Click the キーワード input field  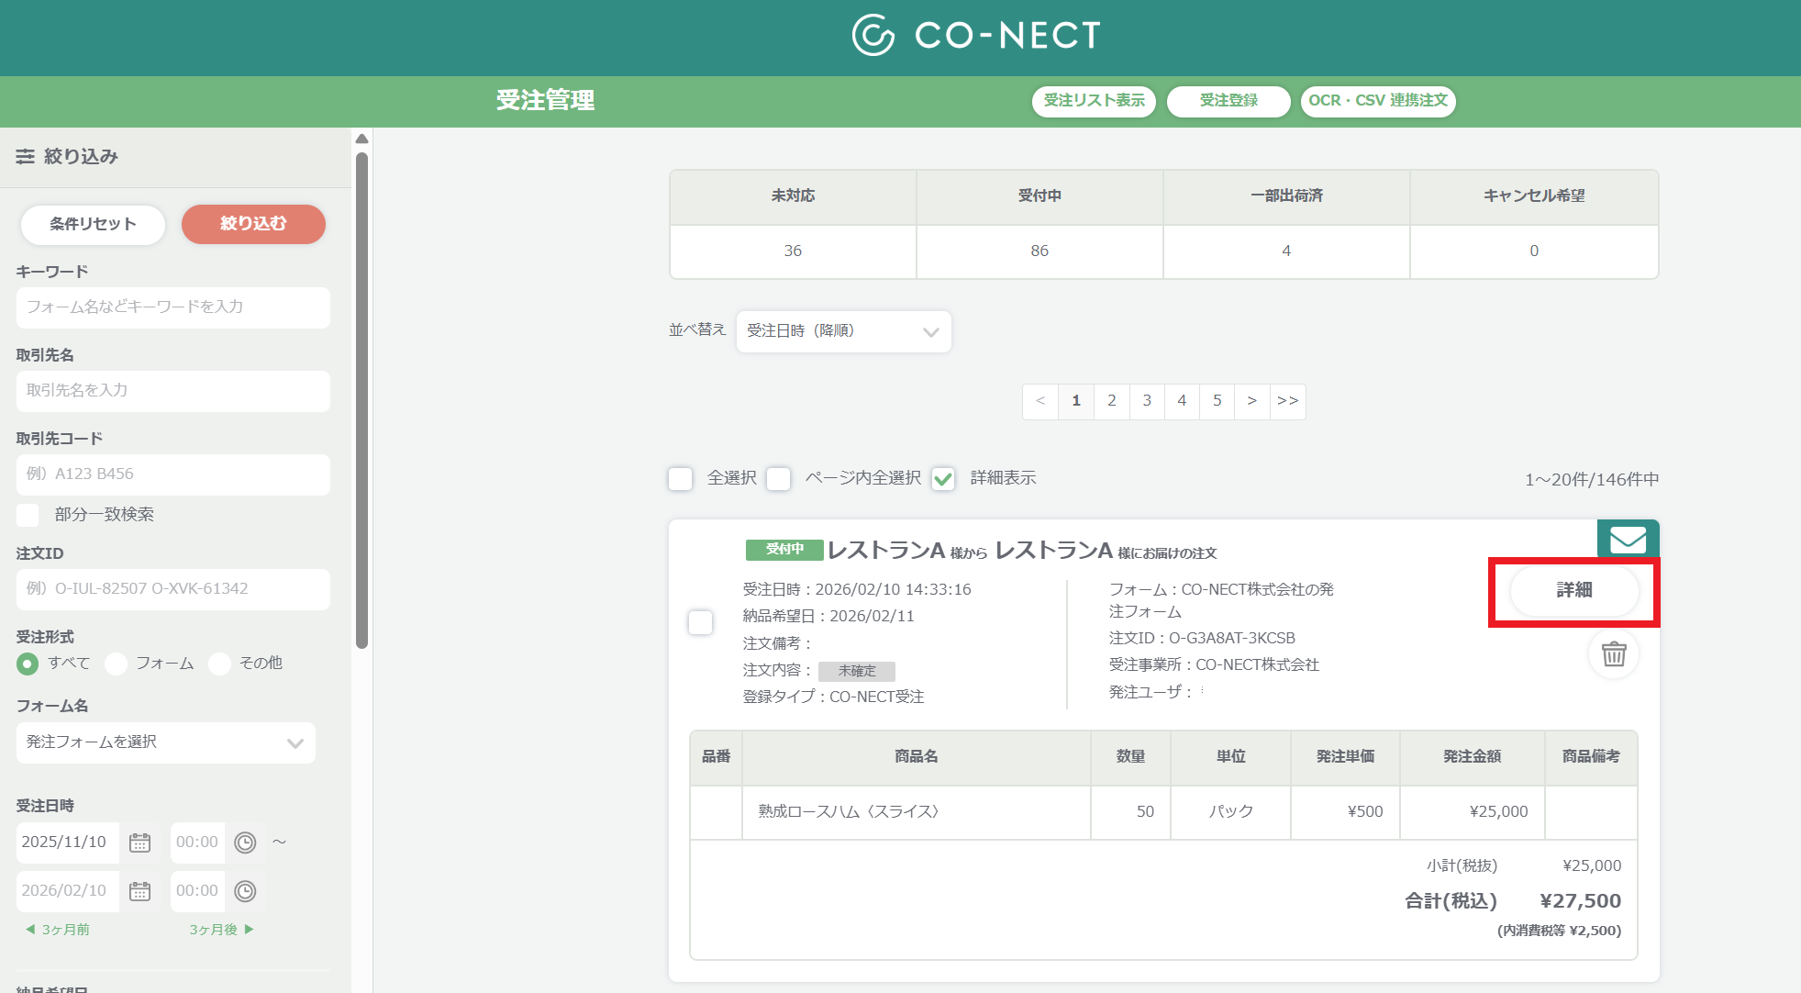click(173, 307)
